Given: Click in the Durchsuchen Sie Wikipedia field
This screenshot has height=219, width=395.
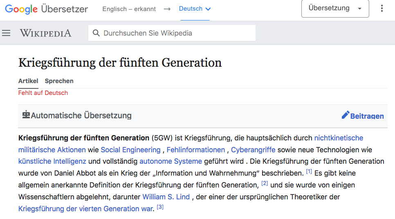Looking at the screenshot, I should tap(176, 33).
